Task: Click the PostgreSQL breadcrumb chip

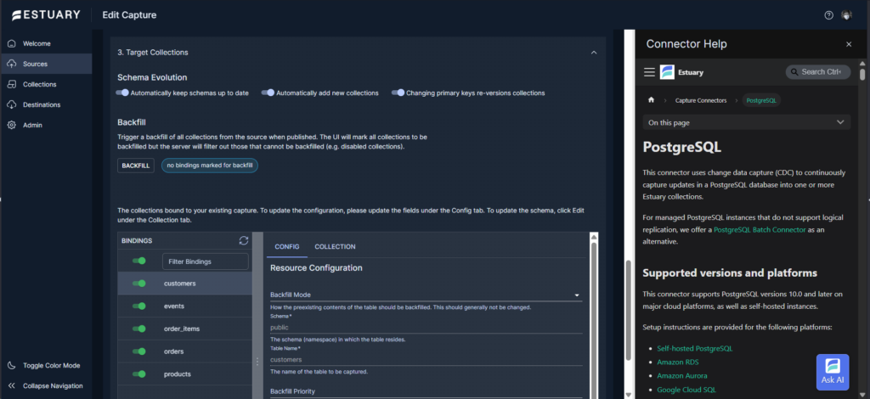Action: 761,100
